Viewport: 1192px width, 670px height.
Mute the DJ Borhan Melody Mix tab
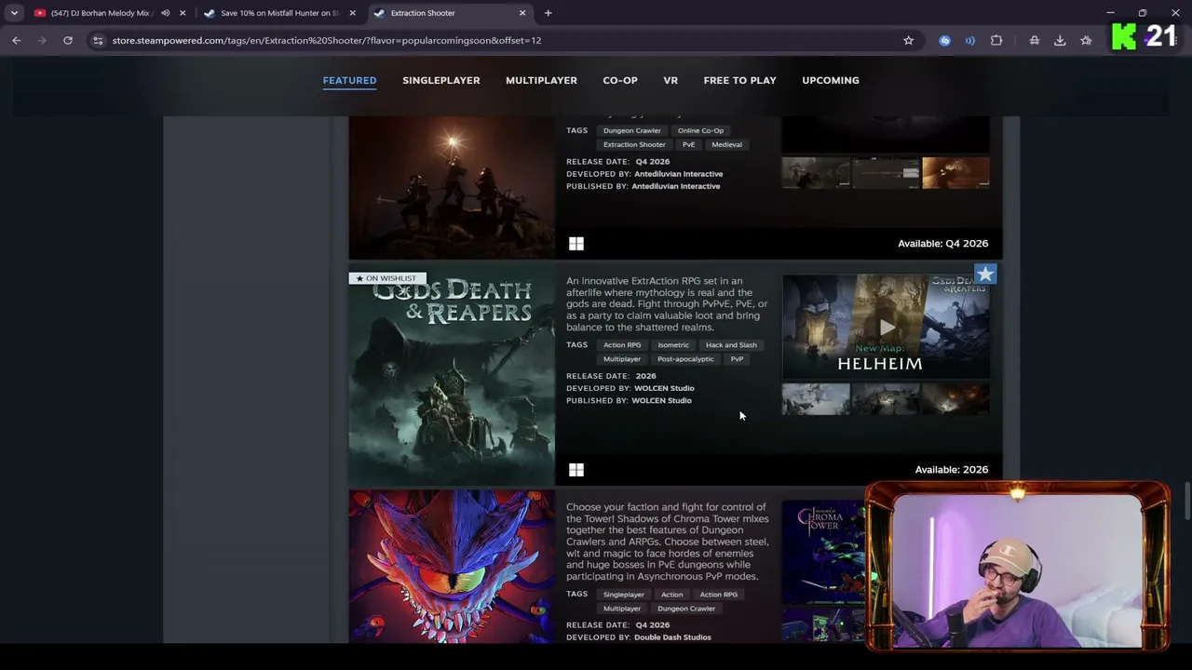[165, 13]
